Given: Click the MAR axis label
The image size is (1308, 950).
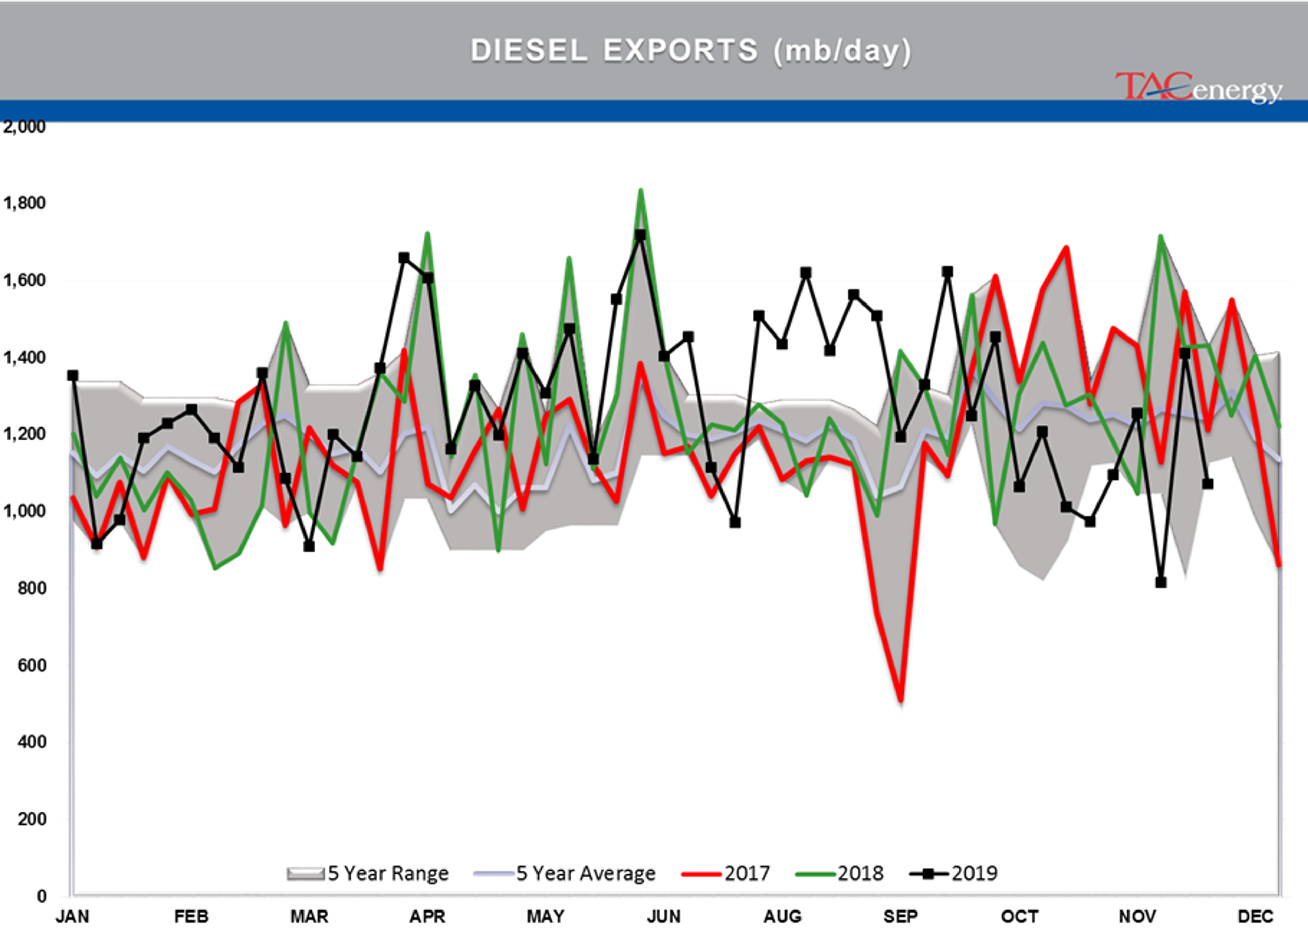Looking at the screenshot, I should 309,917.
